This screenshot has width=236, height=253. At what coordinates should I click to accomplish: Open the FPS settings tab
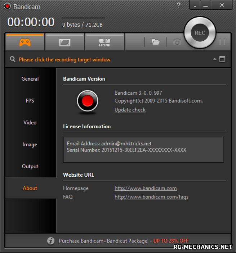(x=30, y=101)
